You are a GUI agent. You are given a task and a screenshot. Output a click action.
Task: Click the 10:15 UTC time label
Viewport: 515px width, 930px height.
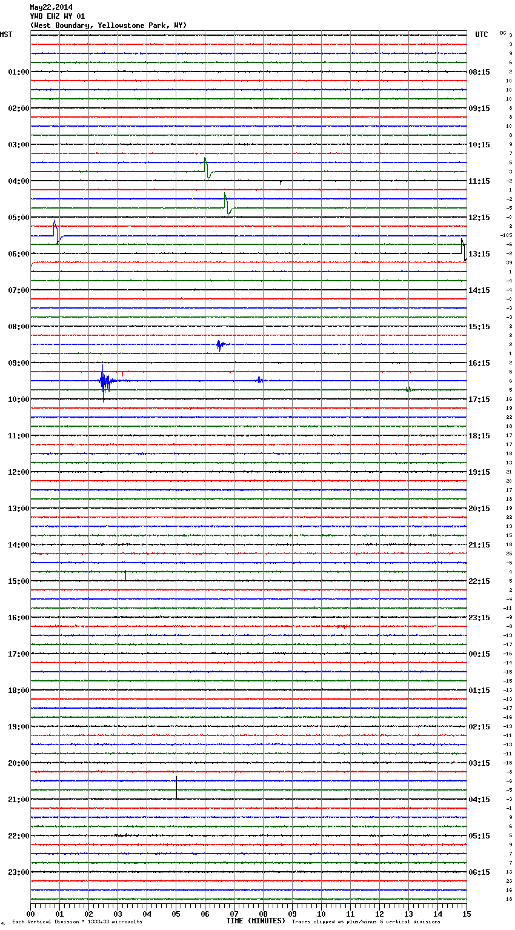pos(479,145)
